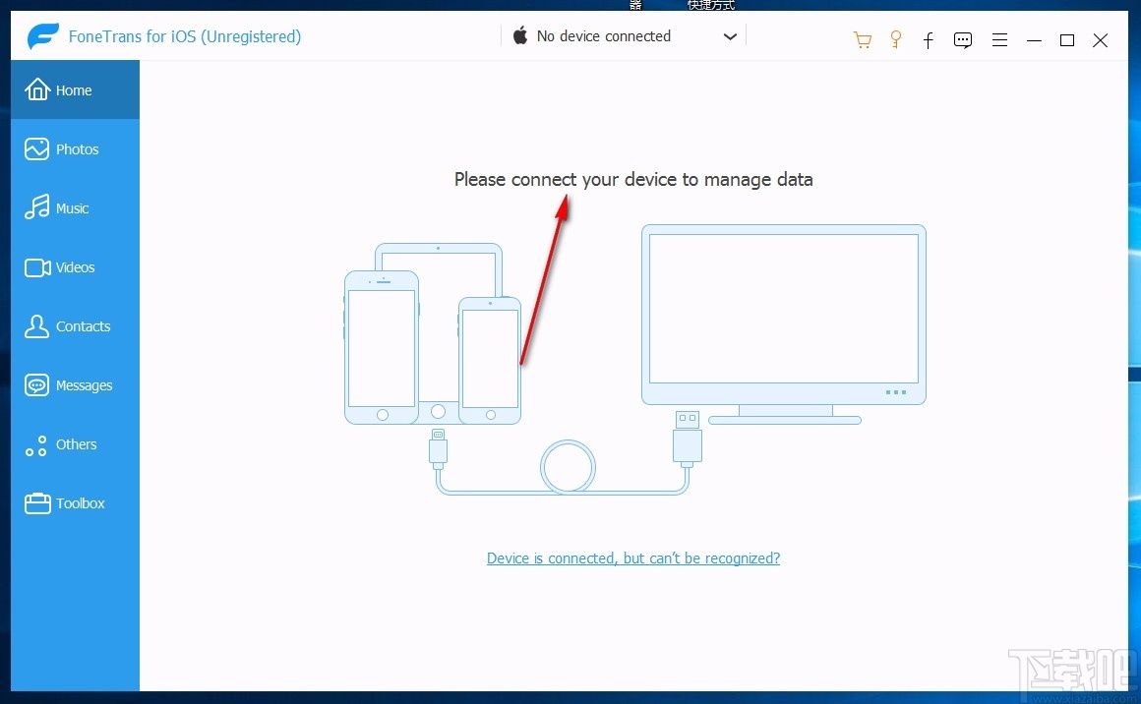Open the purchase cart icon
The height and width of the screenshot is (704, 1141).
(862, 40)
